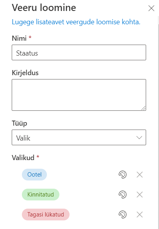Viewport: 159px width, 229px height.
Task: Click the Kirjeldus textarea resize handle
Action: pos(143,108)
